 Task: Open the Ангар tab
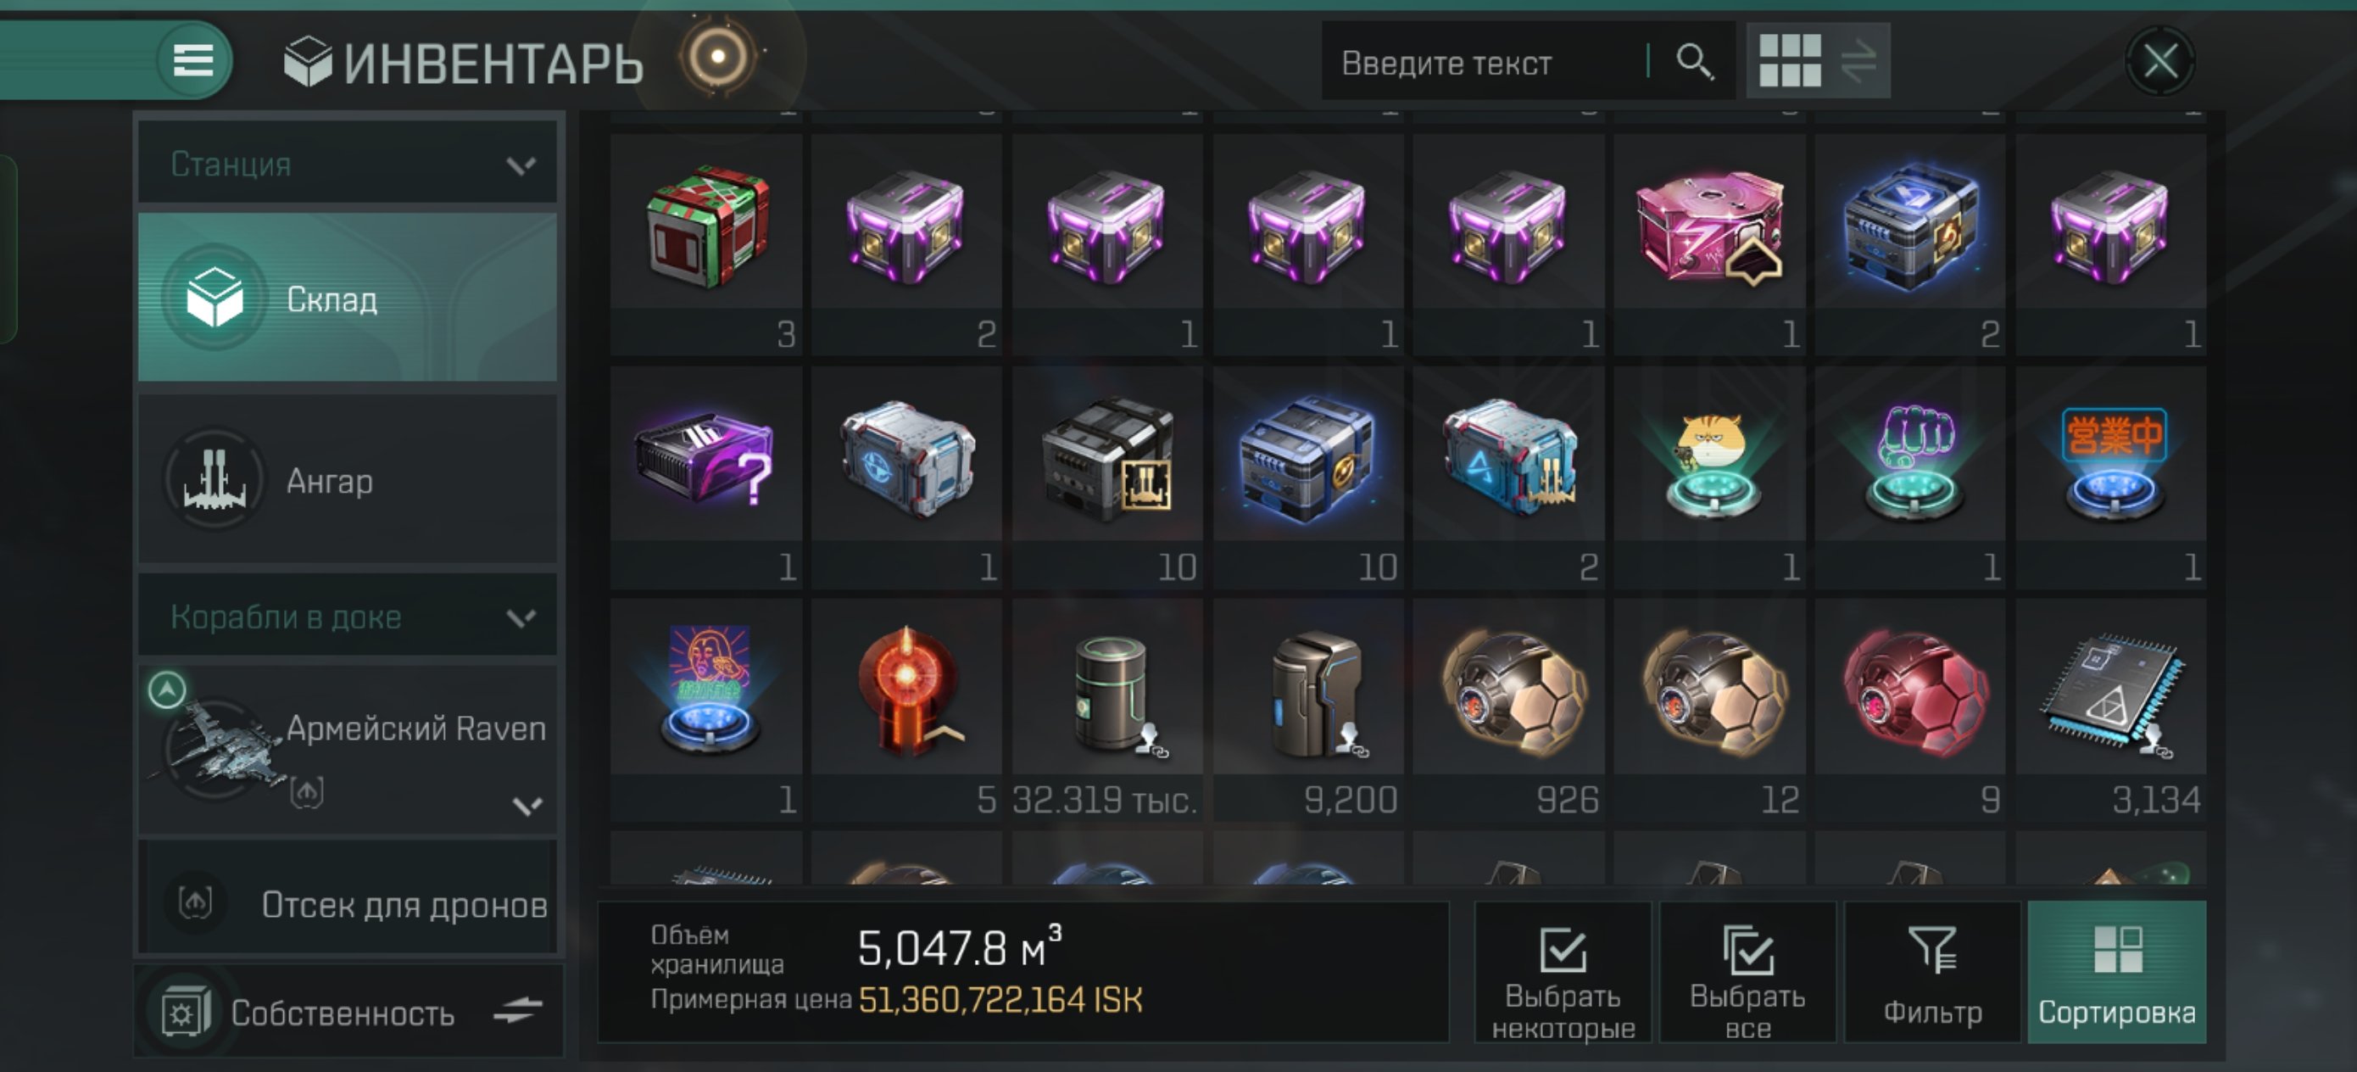coord(348,480)
